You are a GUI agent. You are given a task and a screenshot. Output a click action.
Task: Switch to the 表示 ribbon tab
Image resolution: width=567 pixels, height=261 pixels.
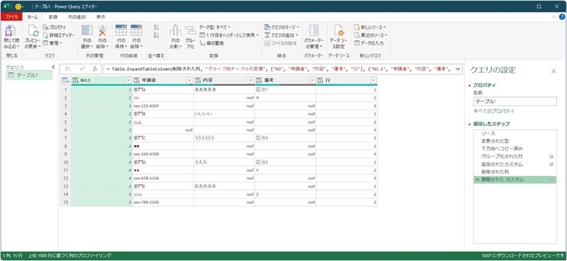click(x=101, y=16)
